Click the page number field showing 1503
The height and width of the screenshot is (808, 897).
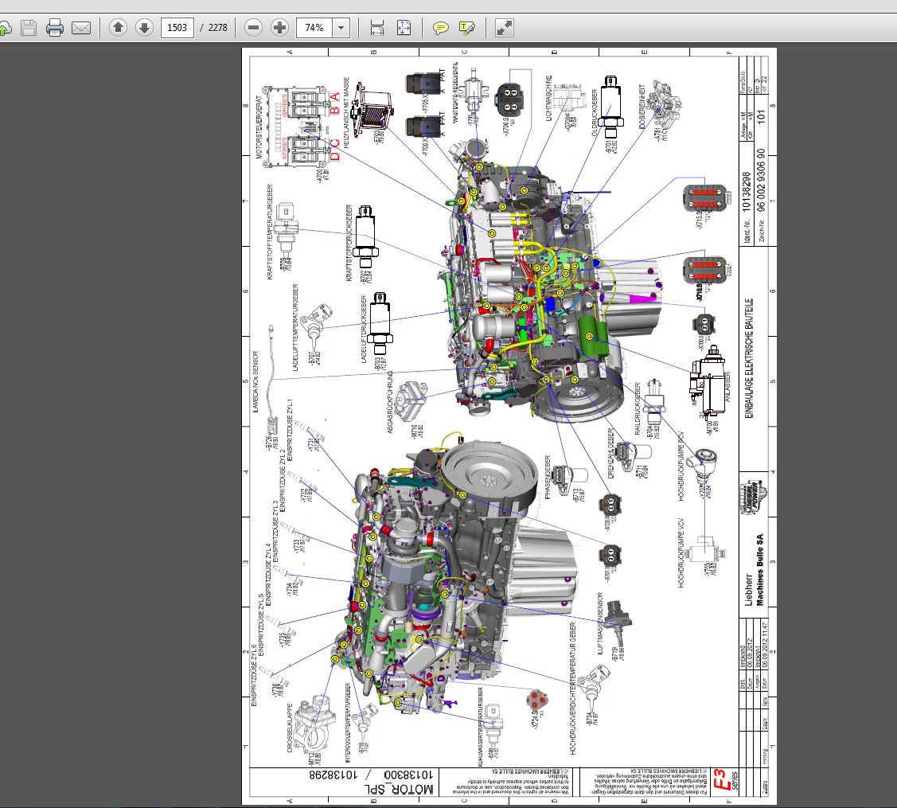coord(177,28)
